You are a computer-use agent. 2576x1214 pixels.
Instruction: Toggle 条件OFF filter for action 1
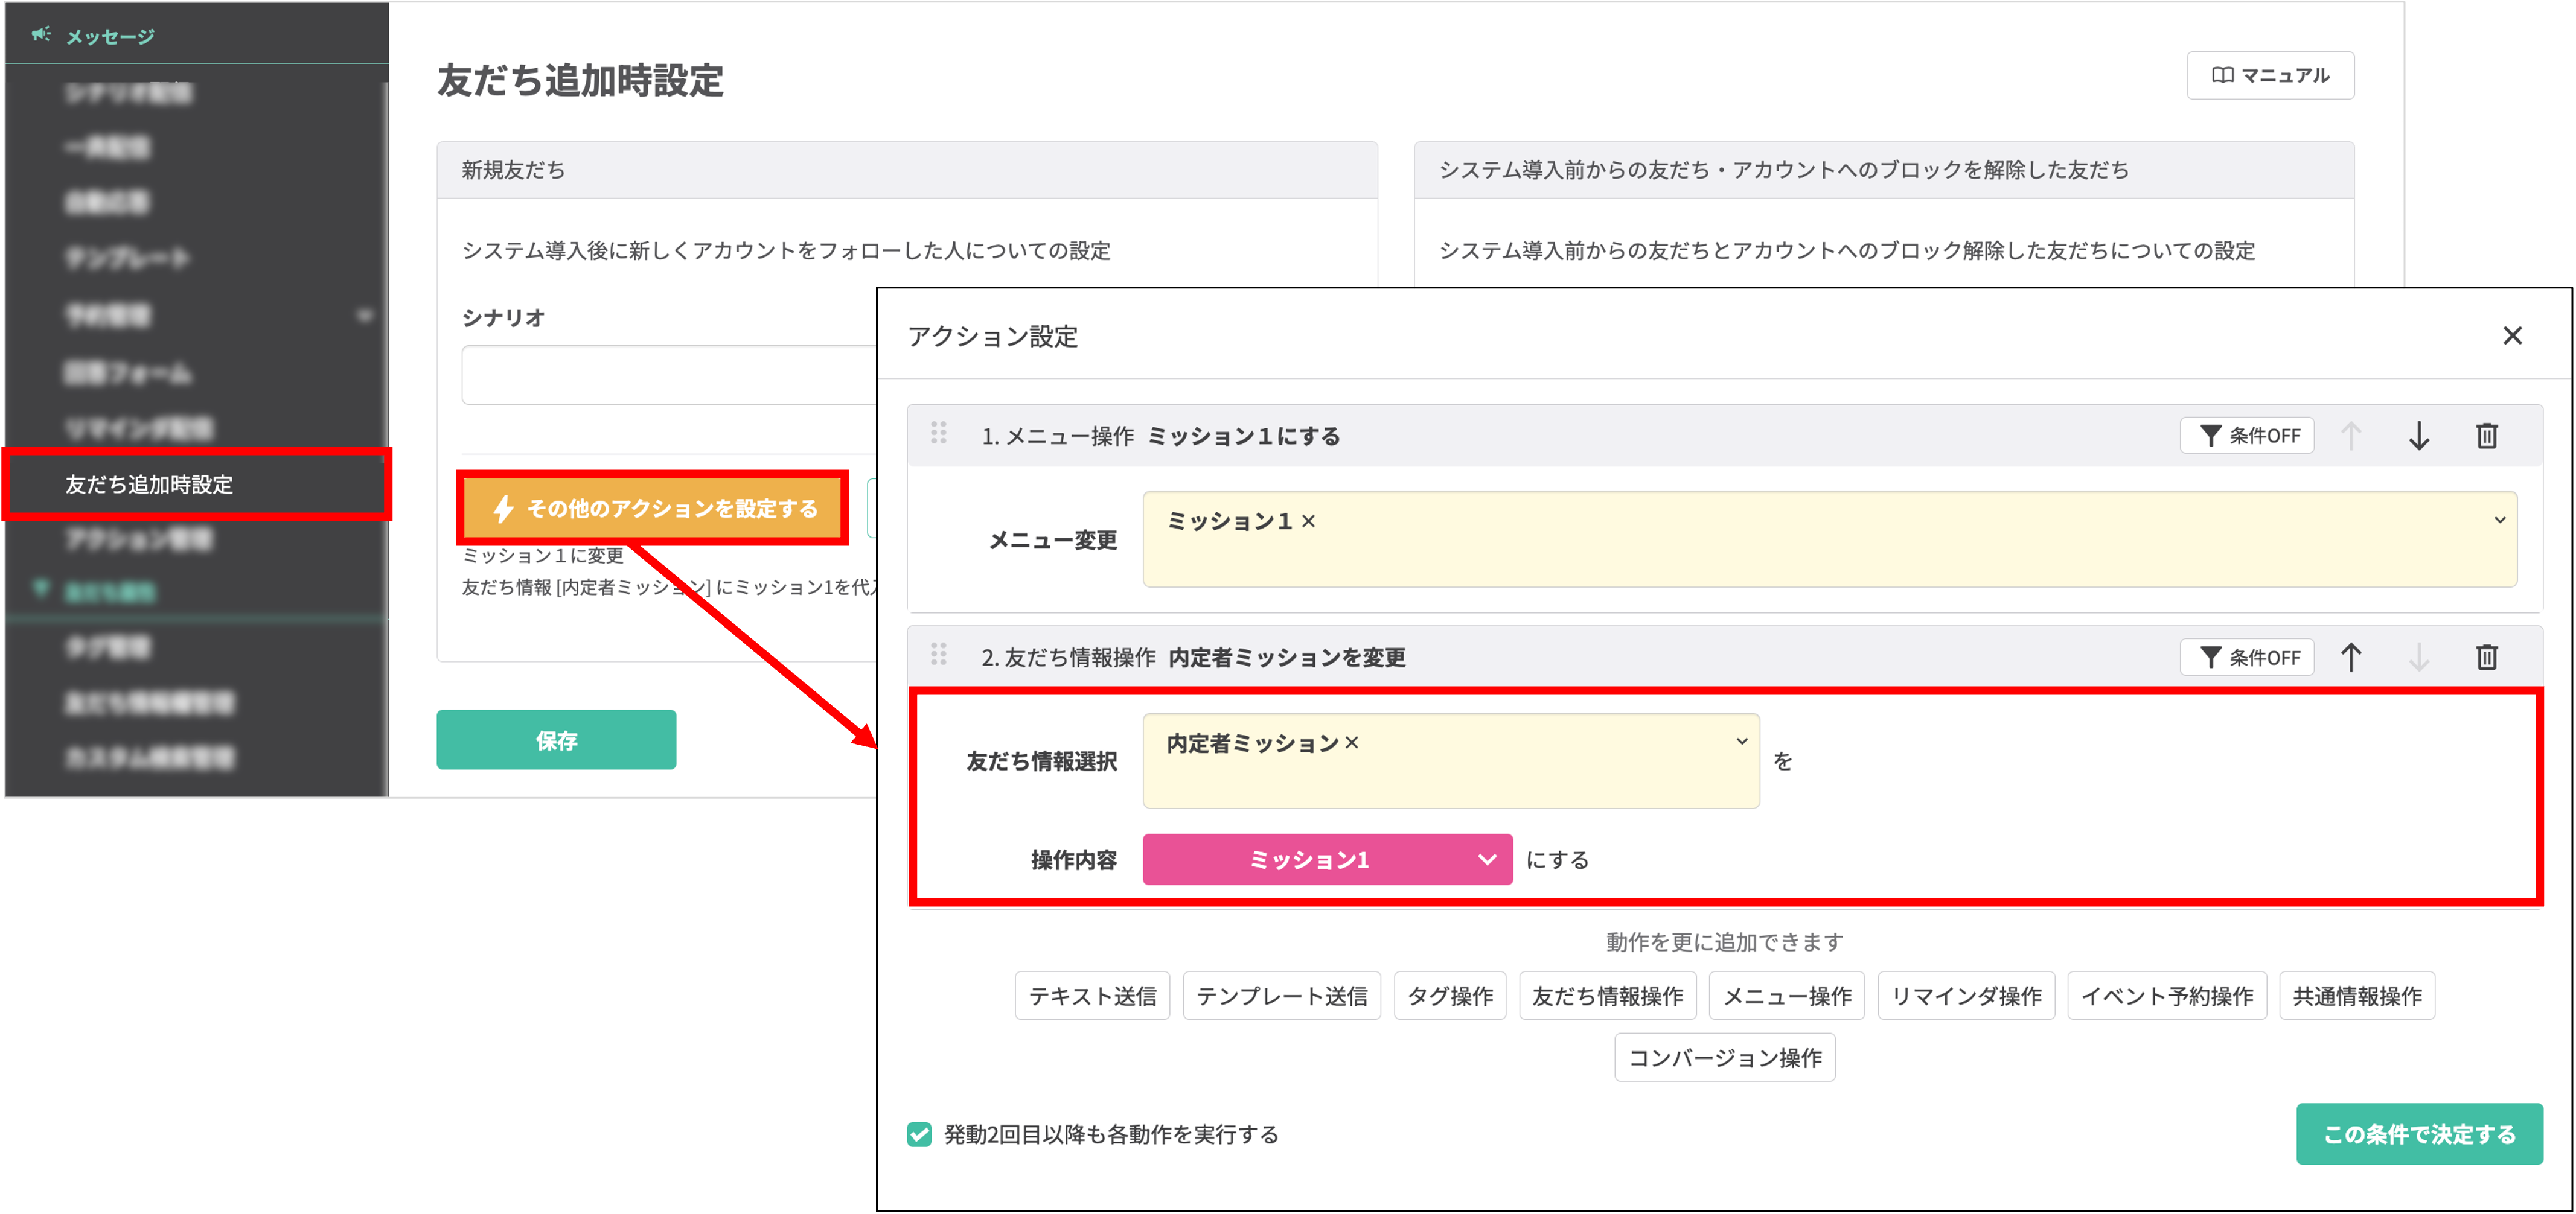pyautogui.click(x=2247, y=436)
